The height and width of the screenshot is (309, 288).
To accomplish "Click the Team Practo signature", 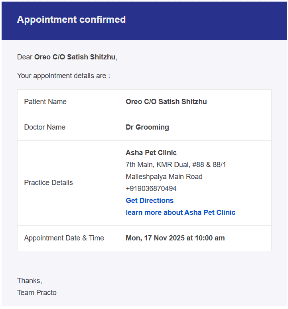I will pyautogui.click(x=37, y=293).
